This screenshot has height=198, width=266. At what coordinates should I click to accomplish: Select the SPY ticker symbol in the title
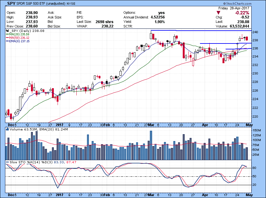11,3
